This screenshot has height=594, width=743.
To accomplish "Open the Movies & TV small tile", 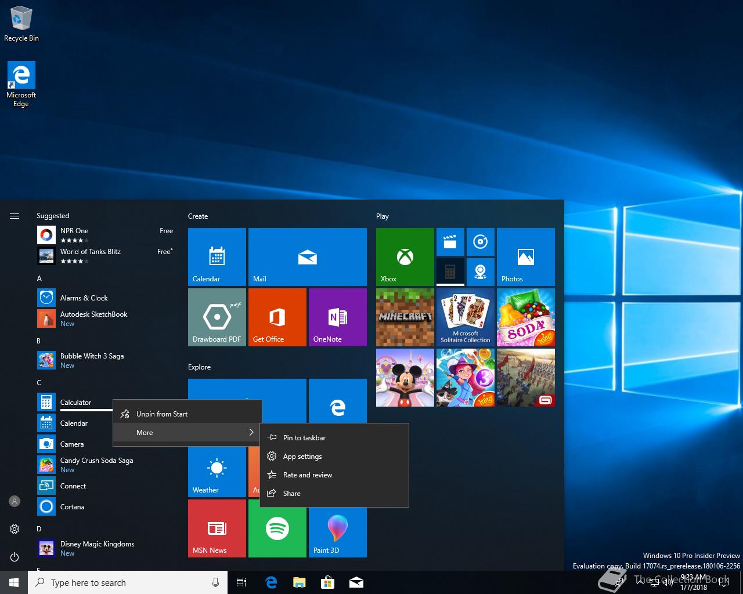I will point(450,242).
